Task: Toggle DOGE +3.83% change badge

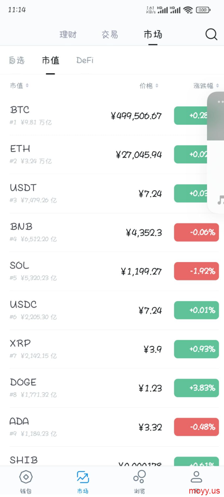Action: pyautogui.click(x=196, y=388)
